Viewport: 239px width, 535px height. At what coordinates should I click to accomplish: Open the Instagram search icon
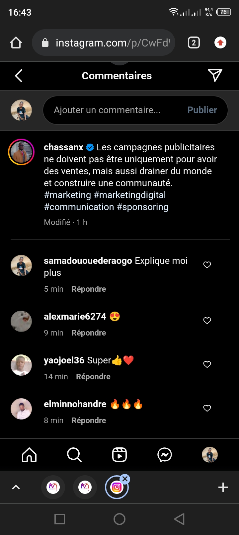click(74, 455)
